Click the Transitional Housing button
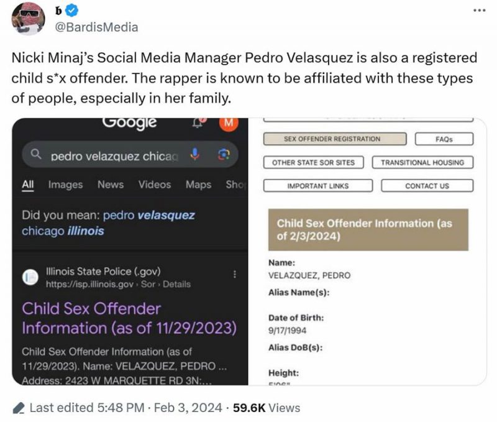The width and height of the screenshot is (497, 422). [x=422, y=163]
